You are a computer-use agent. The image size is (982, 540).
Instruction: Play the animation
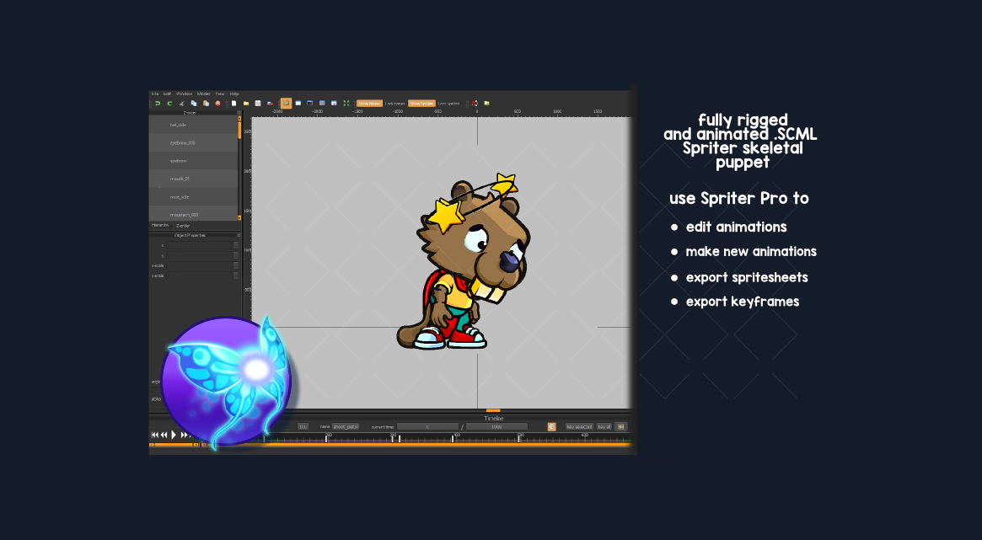[174, 435]
